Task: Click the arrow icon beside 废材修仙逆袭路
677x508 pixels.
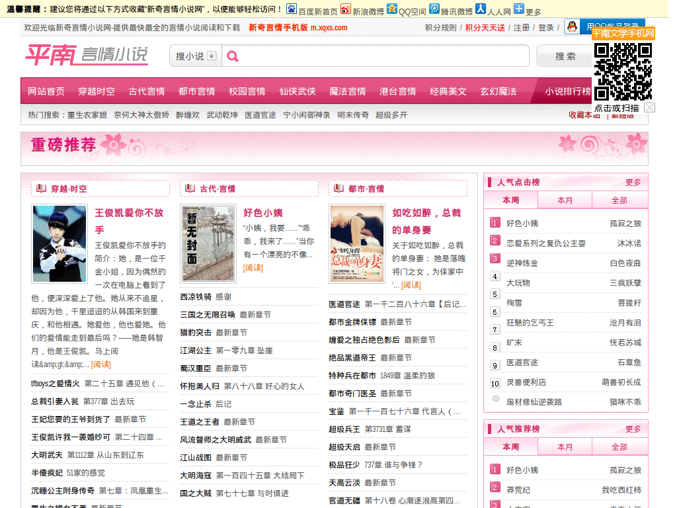Action: tap(496, 399)
